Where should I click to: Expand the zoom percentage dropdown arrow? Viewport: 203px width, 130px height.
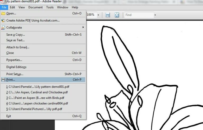coord(98,15)
